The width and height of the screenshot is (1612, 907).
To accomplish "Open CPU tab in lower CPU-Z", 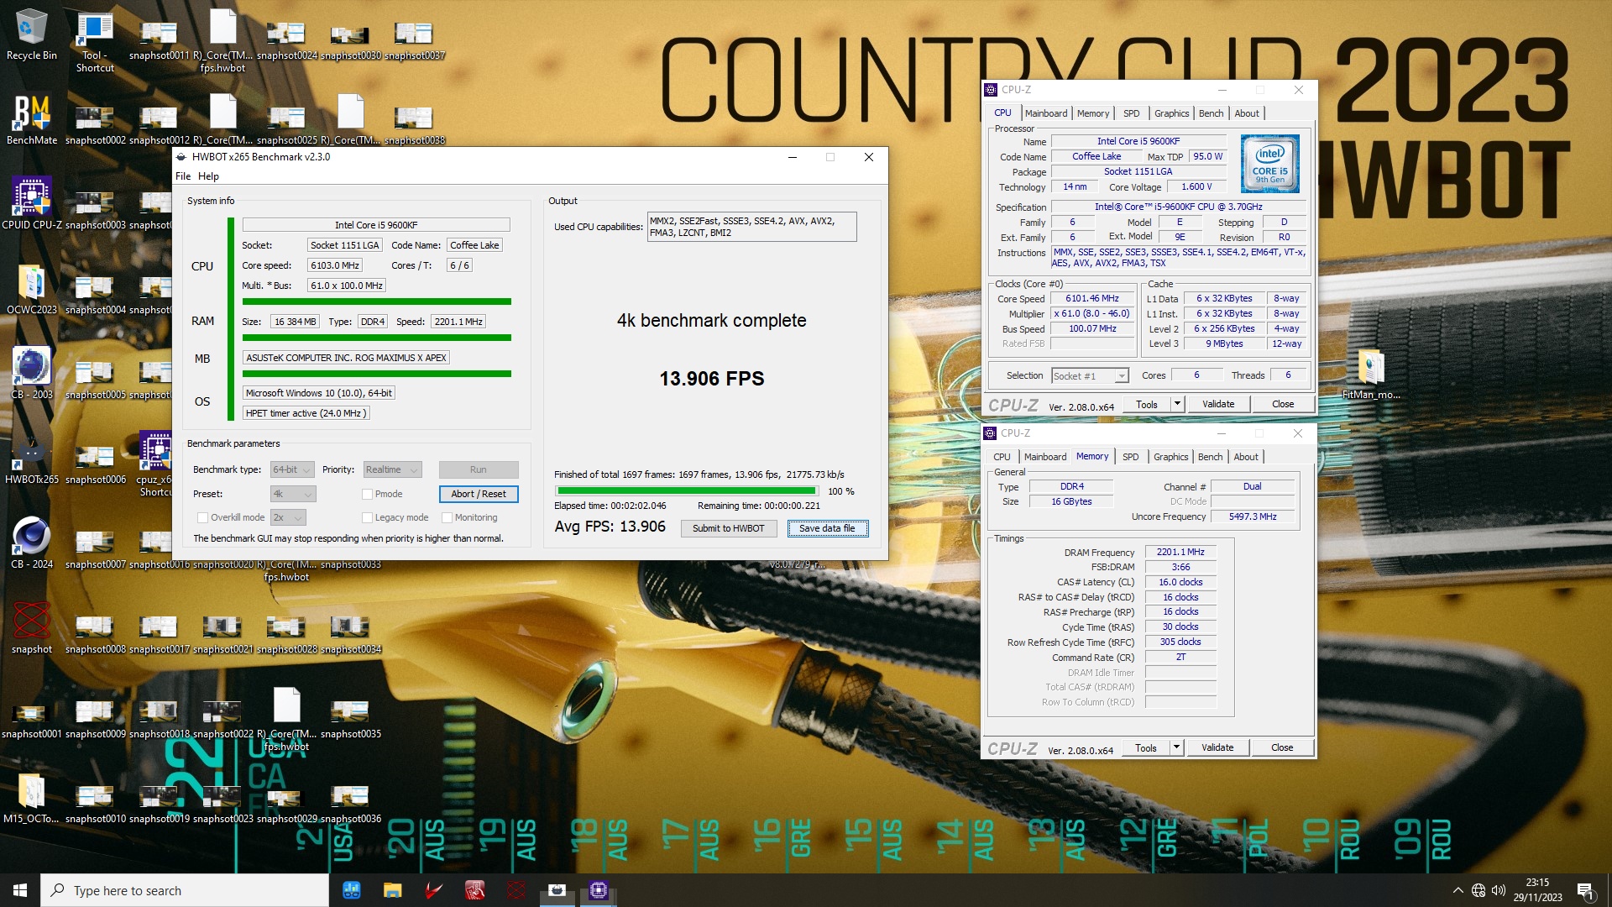I will pyautogui.click(x=1002, y=457).
